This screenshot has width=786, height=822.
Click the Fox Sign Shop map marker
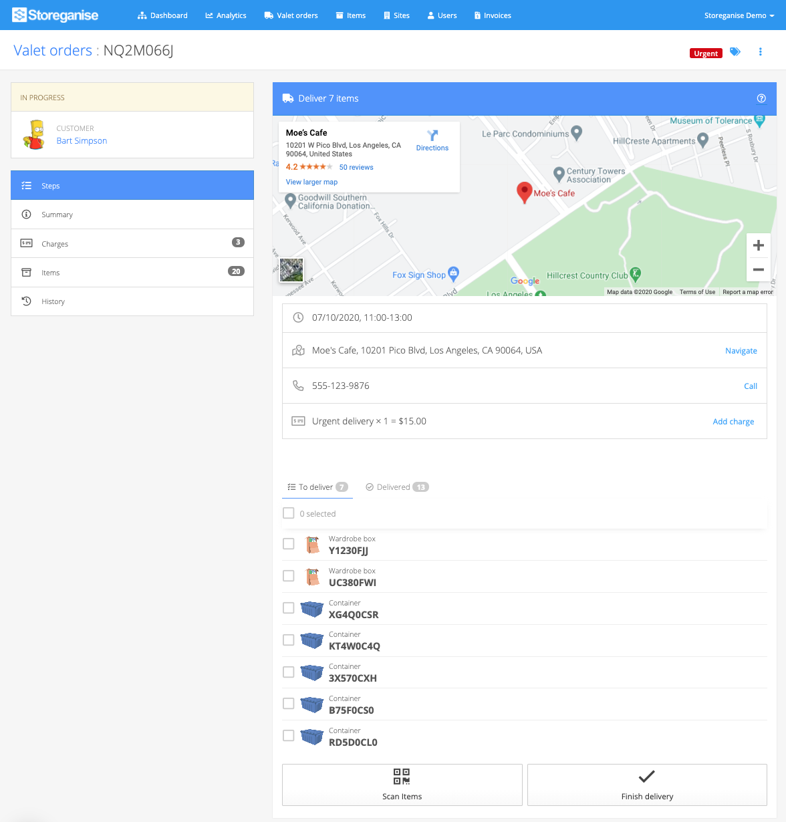click(x=454, y=273)
